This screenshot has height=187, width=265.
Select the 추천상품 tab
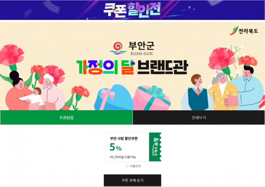(66, 118)
